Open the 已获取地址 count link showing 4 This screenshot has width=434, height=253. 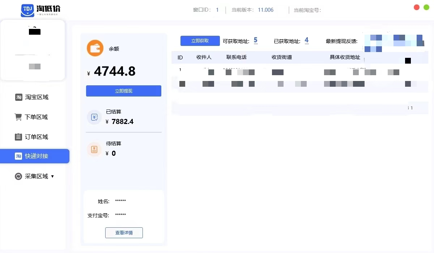click(306, 41)
